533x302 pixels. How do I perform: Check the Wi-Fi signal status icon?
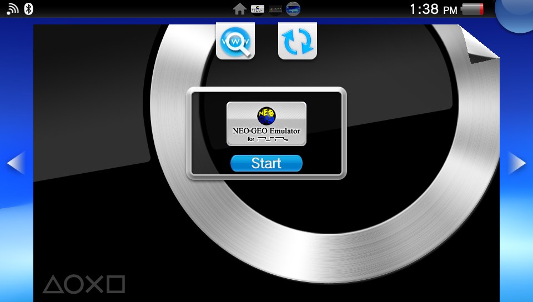(12, 8)
